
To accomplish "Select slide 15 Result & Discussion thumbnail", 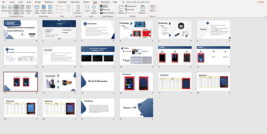I will (x=98, y=82).
